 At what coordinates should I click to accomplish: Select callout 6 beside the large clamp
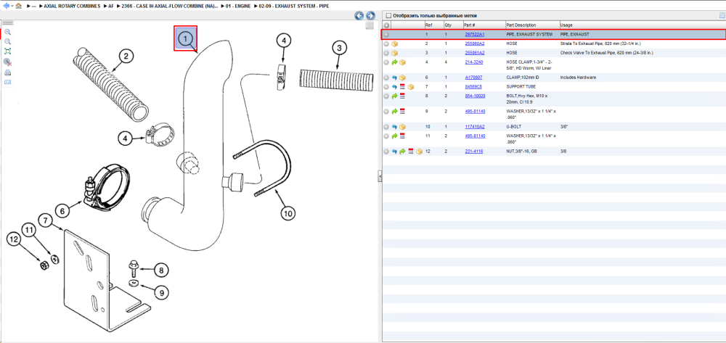(x=62, y=211)
